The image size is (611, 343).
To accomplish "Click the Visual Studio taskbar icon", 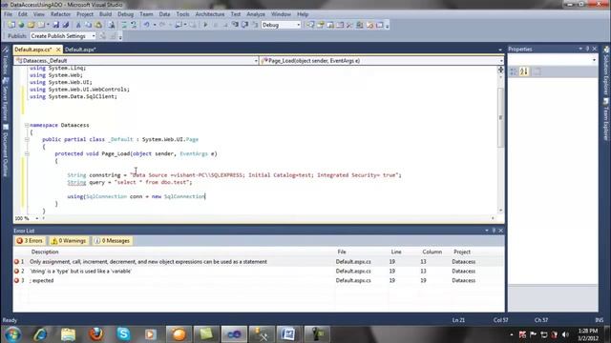I will click(234, 334).
